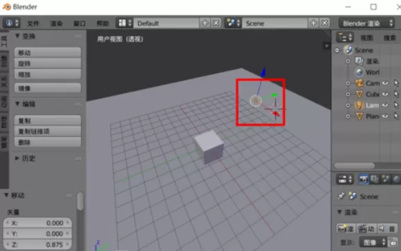Switch to World tab in properties header

click(396, 179)
